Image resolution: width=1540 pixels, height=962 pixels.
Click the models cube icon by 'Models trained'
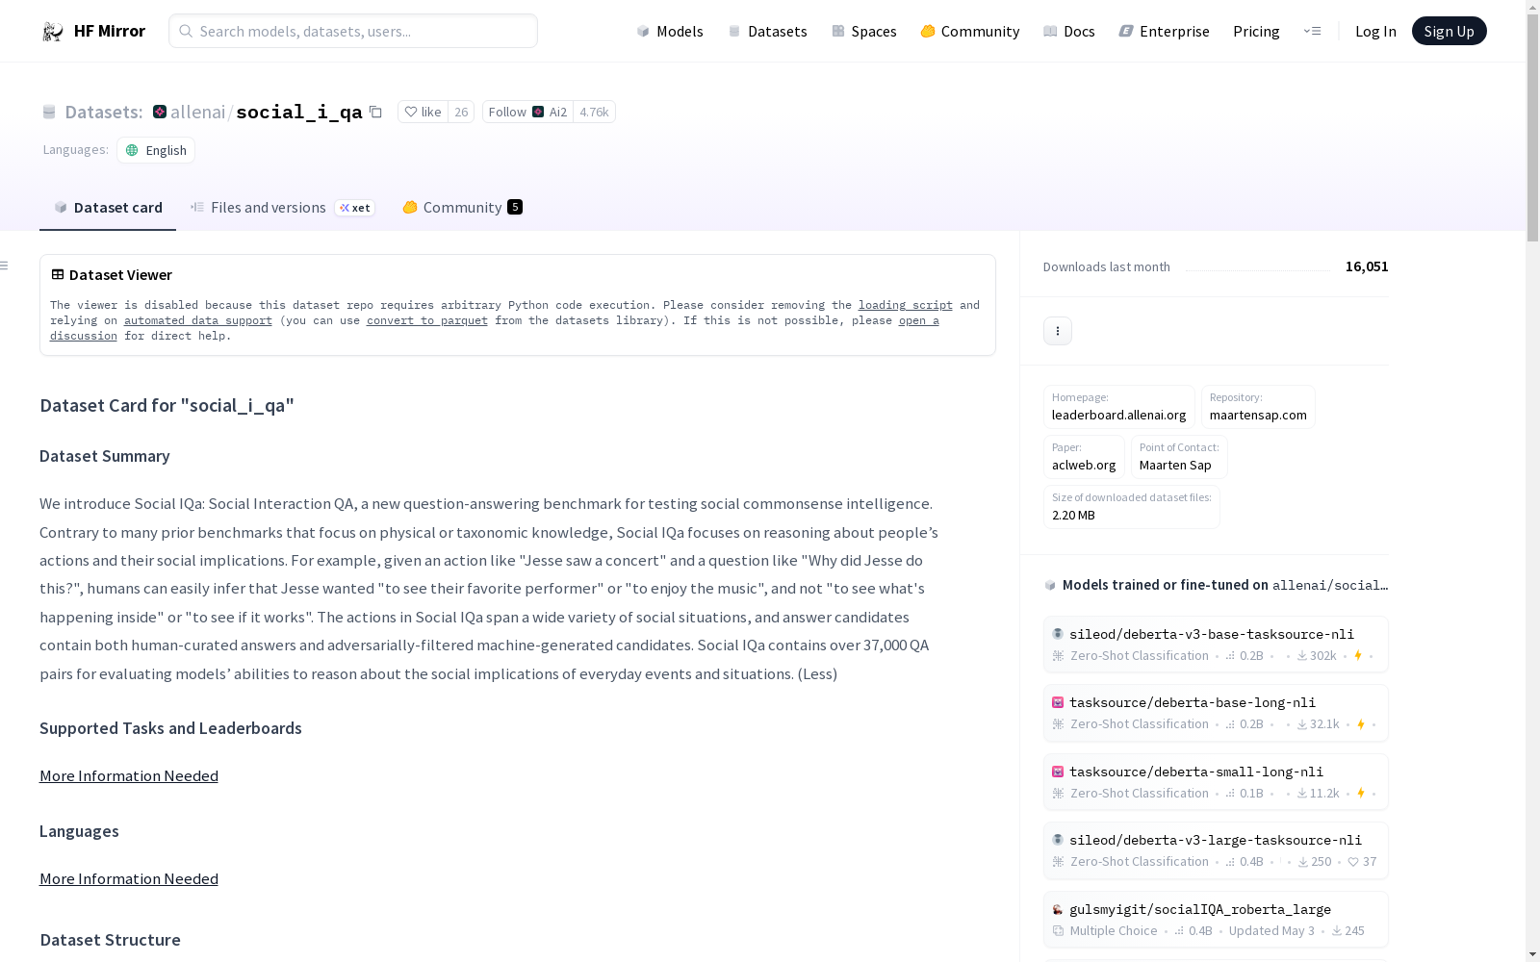(1050, 585)
